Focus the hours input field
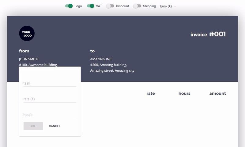Viewport: 245px width, 147px height. point(50,115)
